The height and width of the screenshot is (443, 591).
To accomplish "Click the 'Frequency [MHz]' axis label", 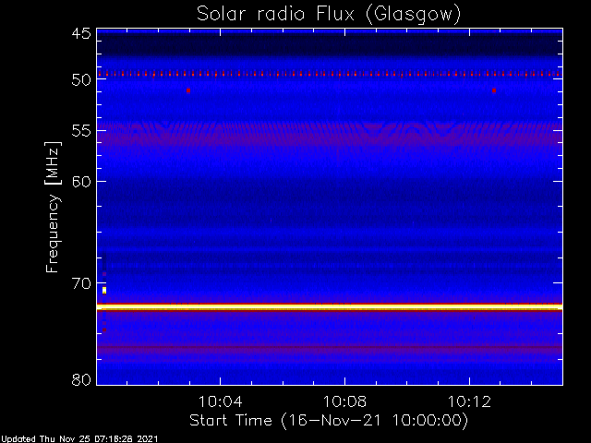I will pyautogui.click(x=53, y=207).
